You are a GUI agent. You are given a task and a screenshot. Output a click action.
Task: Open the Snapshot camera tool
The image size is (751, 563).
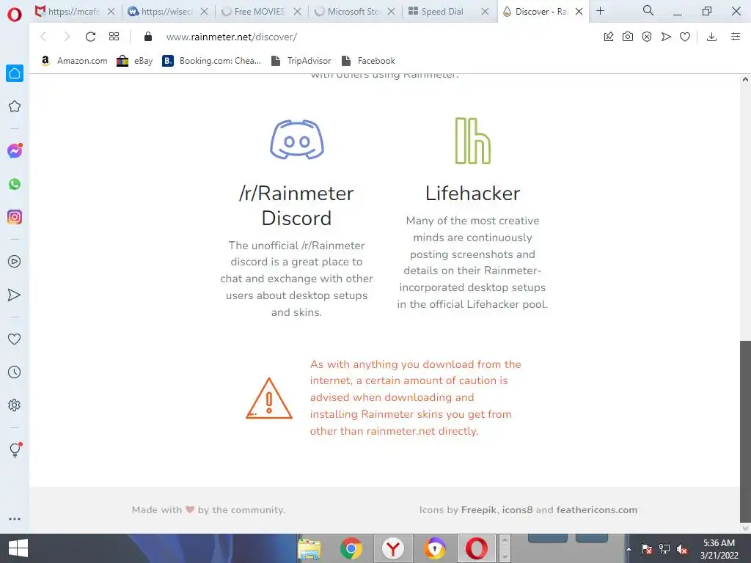[x=628, y=37]
